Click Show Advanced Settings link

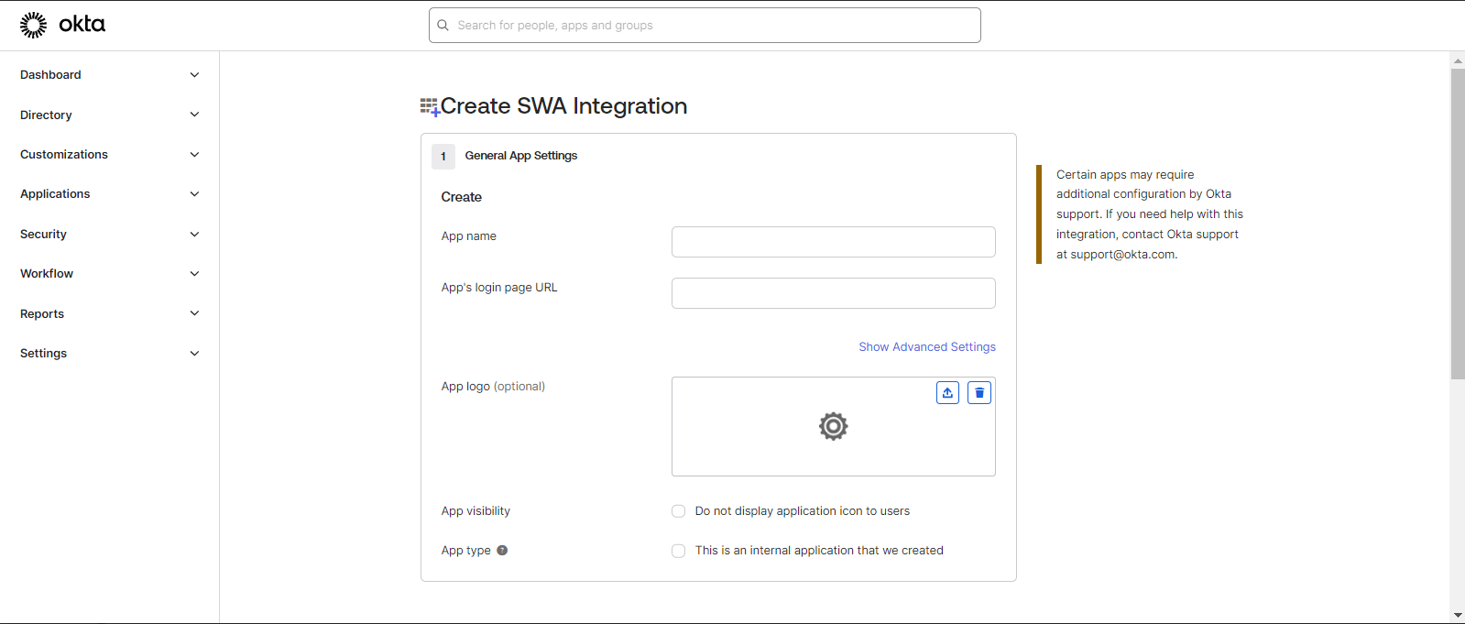(x=927, y=347)
